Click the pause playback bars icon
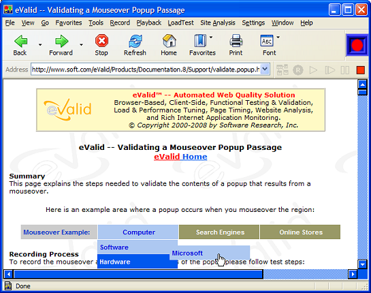 tap(344, 70)
